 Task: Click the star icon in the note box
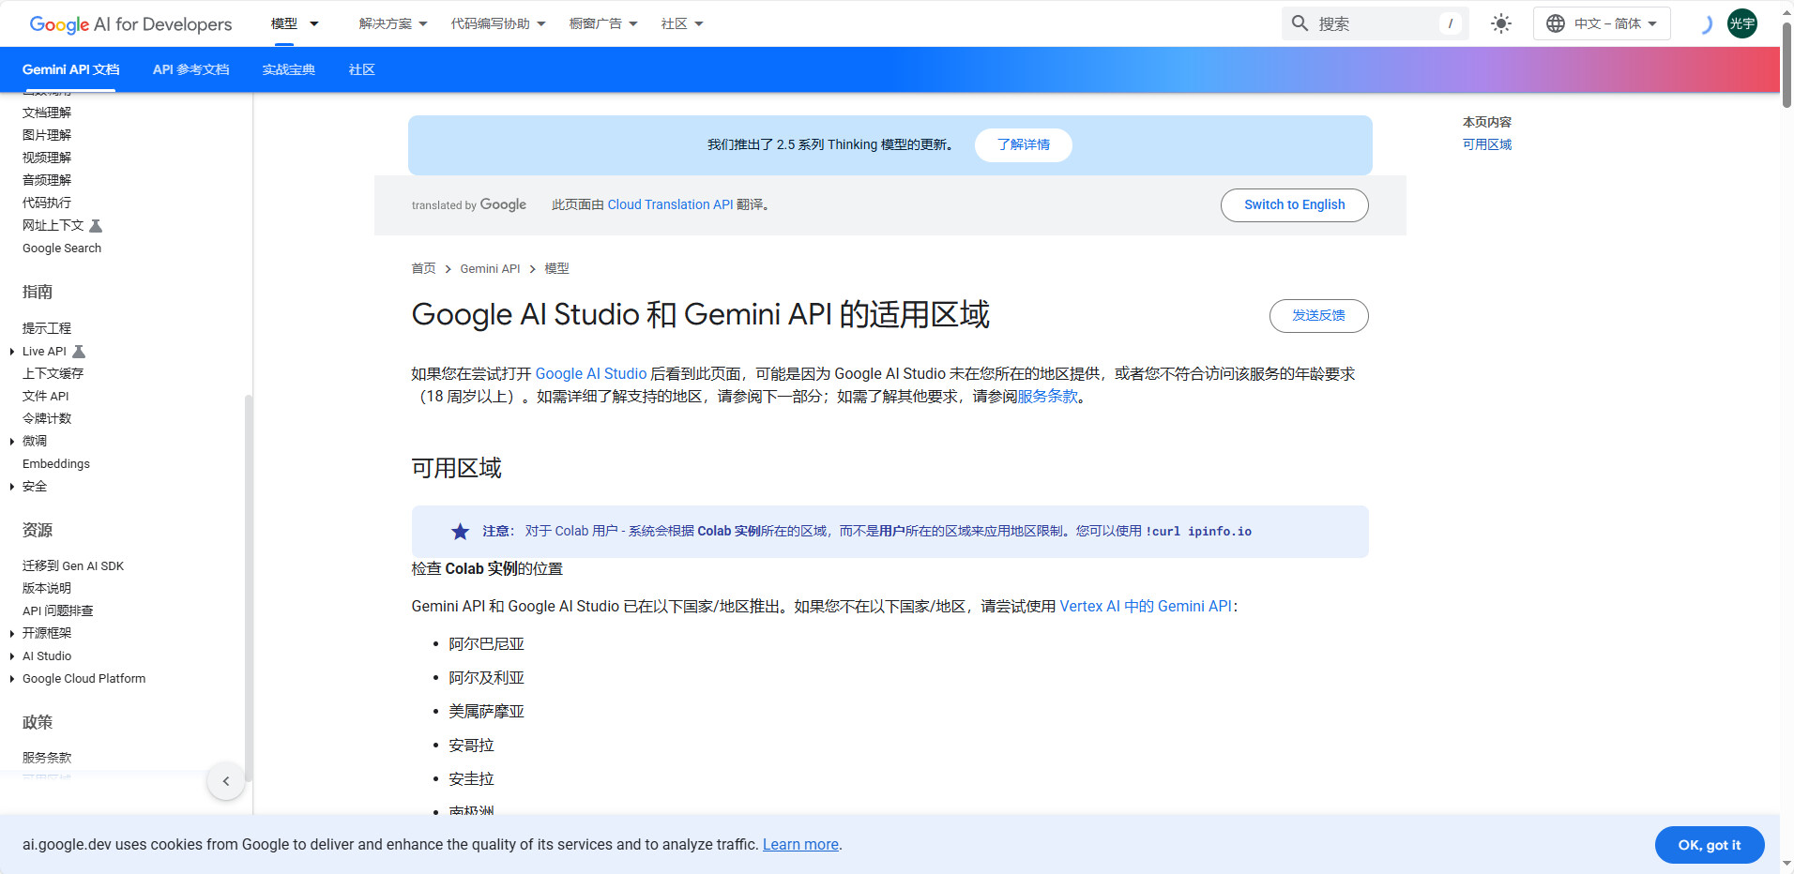point(460,532)
